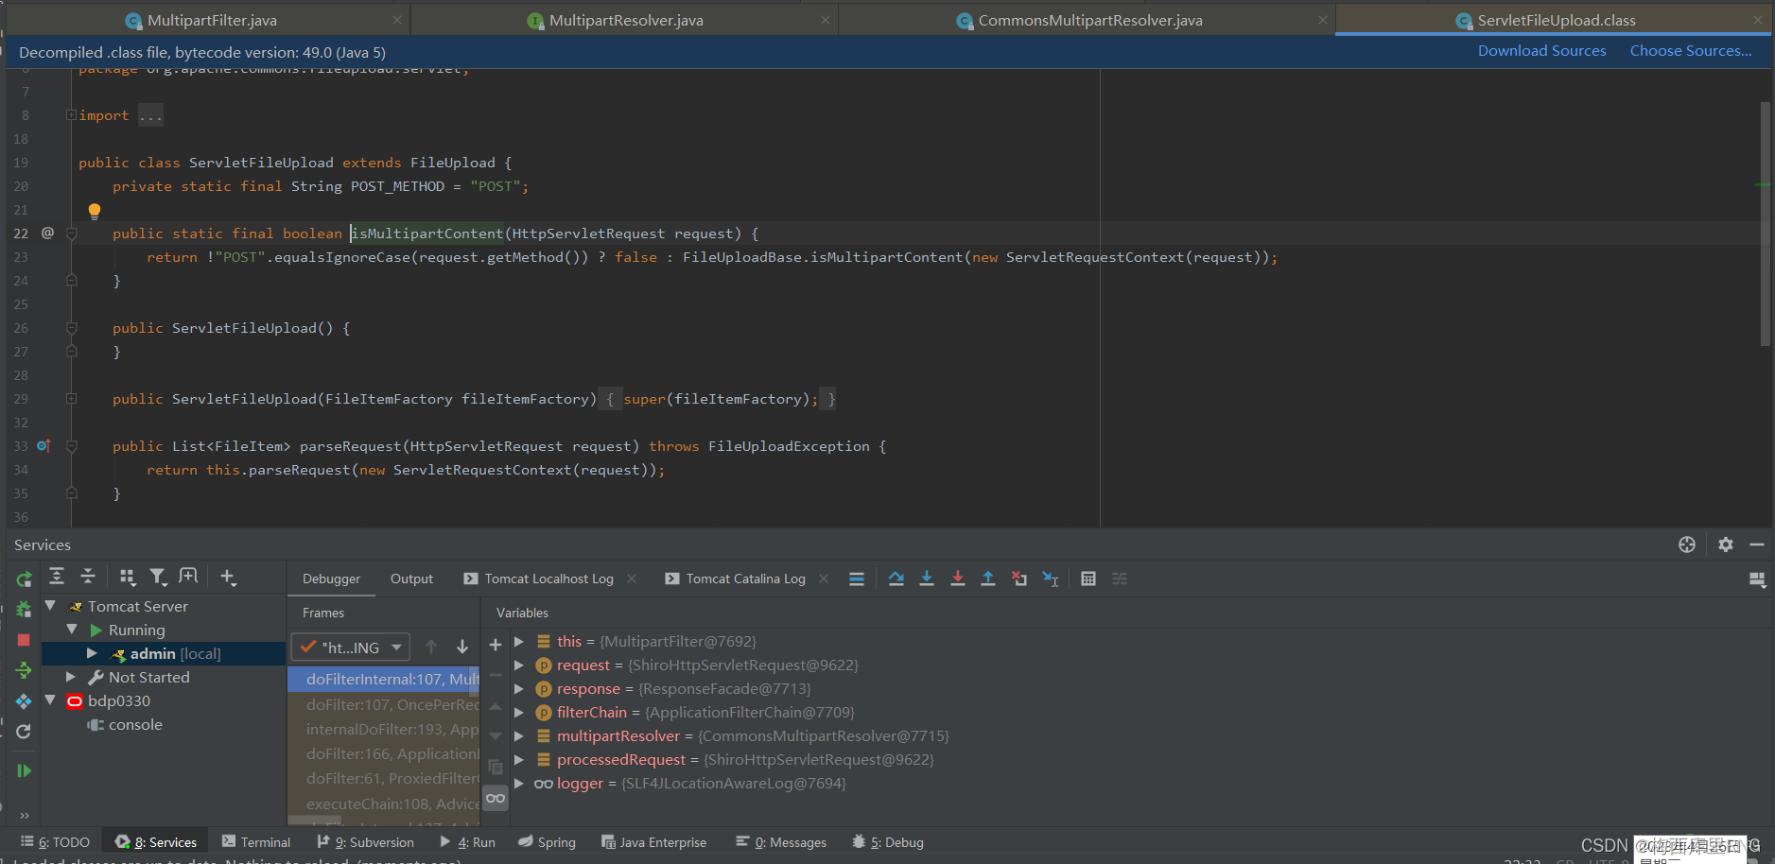Hide the Services panel with minus icon
Image resolution: width=1775 pixels, height=864 pixels.
click(1757, 544)
